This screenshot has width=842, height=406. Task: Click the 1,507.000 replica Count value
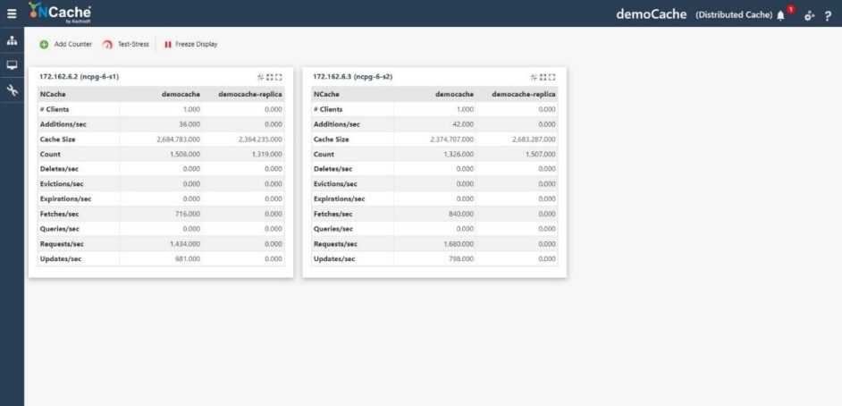point(542,154)
